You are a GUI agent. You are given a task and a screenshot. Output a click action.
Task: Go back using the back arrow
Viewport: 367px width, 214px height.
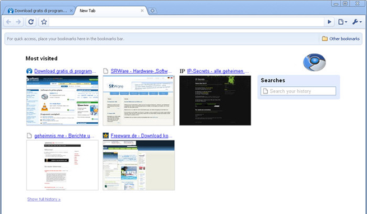8,22
